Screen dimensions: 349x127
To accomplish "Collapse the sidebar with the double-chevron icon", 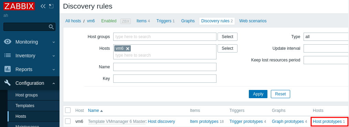I will [43, 6].
